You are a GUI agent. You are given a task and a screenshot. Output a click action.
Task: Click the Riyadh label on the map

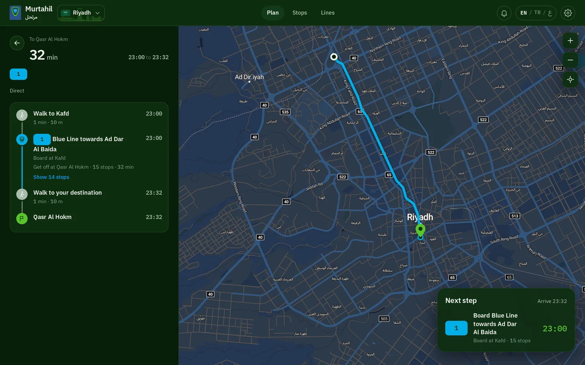click(420, 217)
